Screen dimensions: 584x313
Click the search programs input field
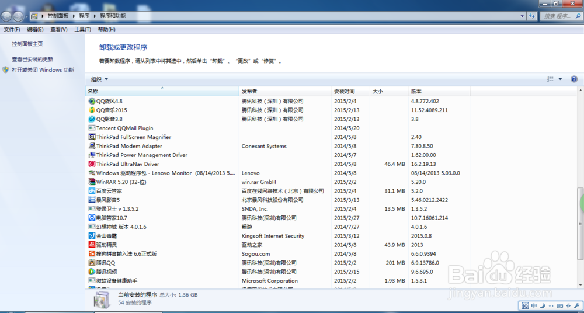pos(561,16)
